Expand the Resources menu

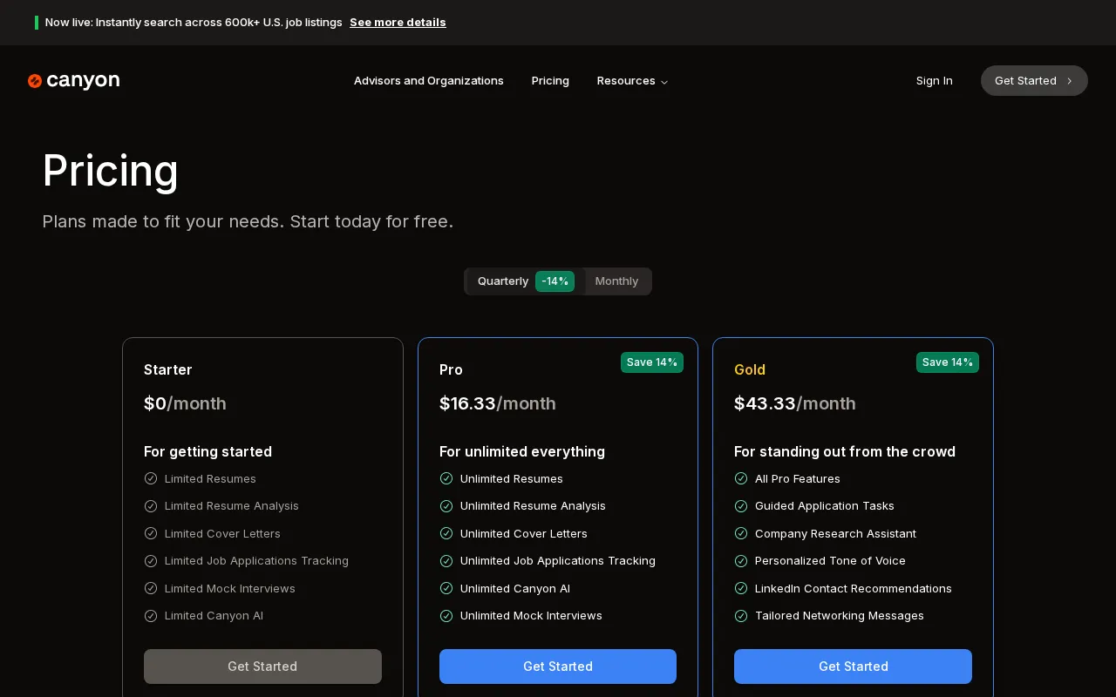(x=632, y=81)
